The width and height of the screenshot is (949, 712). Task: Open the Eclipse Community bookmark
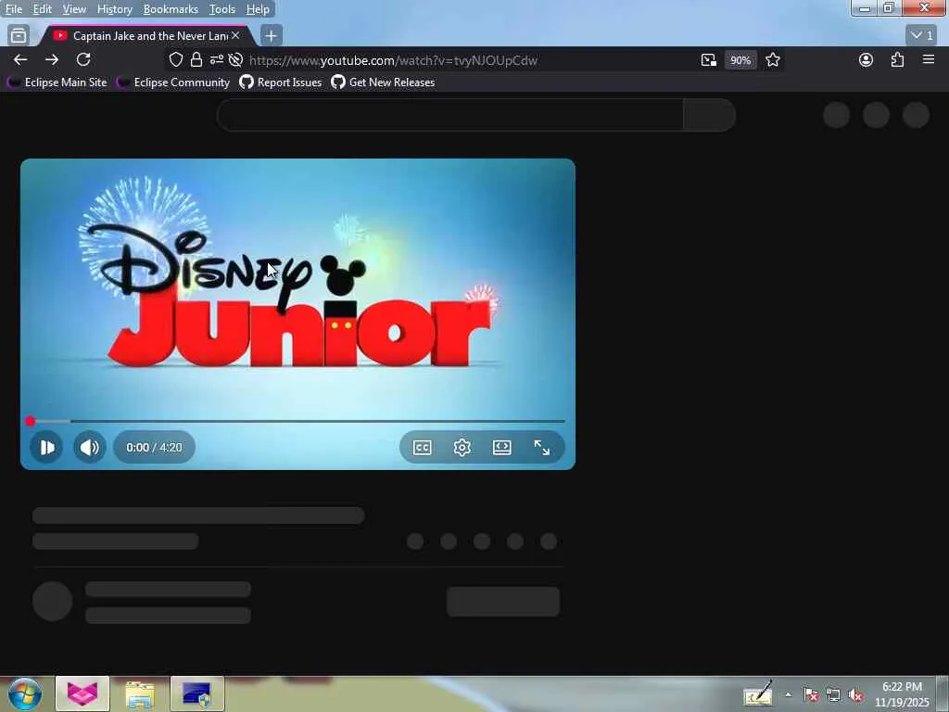pyautogui.click(x=173, y=83)
